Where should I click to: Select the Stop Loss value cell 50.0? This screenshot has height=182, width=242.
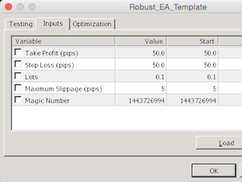click(141, 65)
